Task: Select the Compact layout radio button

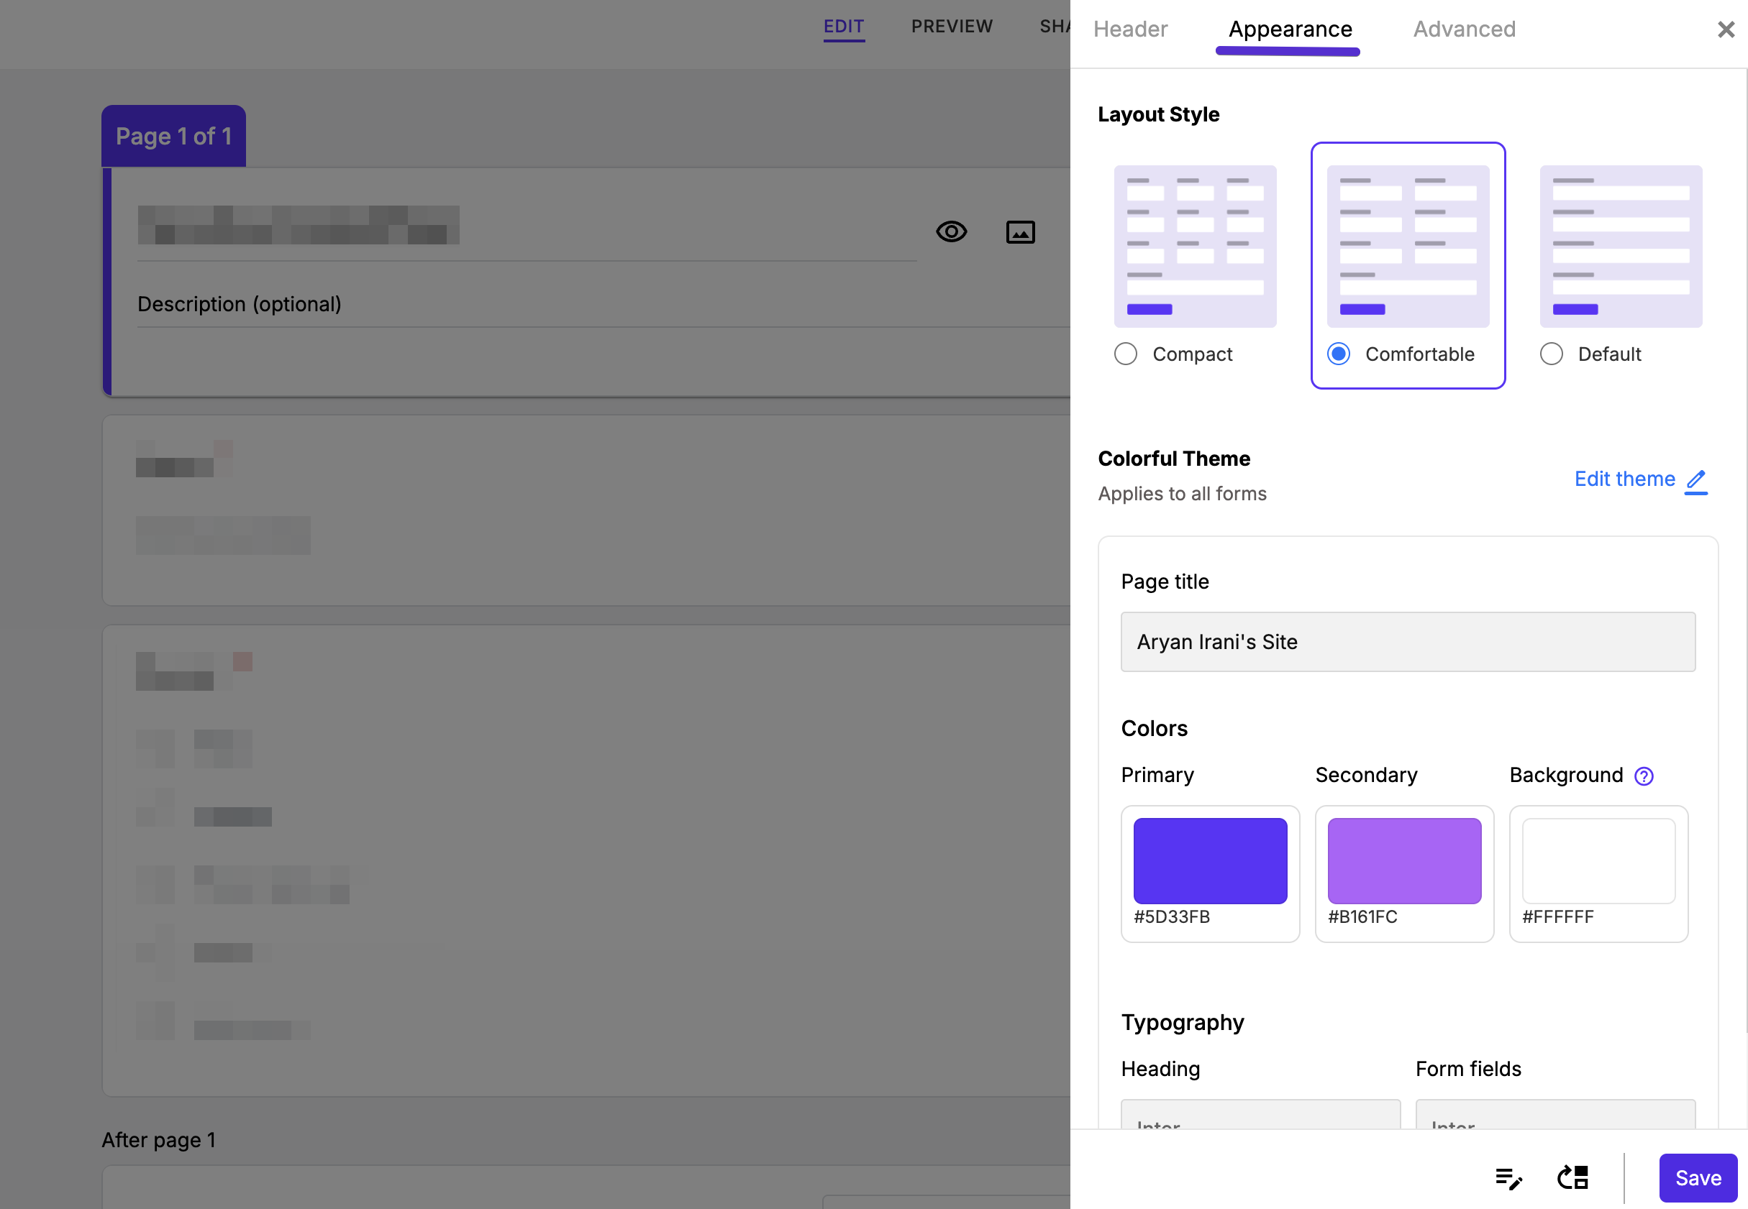Action: [1126, 354]
